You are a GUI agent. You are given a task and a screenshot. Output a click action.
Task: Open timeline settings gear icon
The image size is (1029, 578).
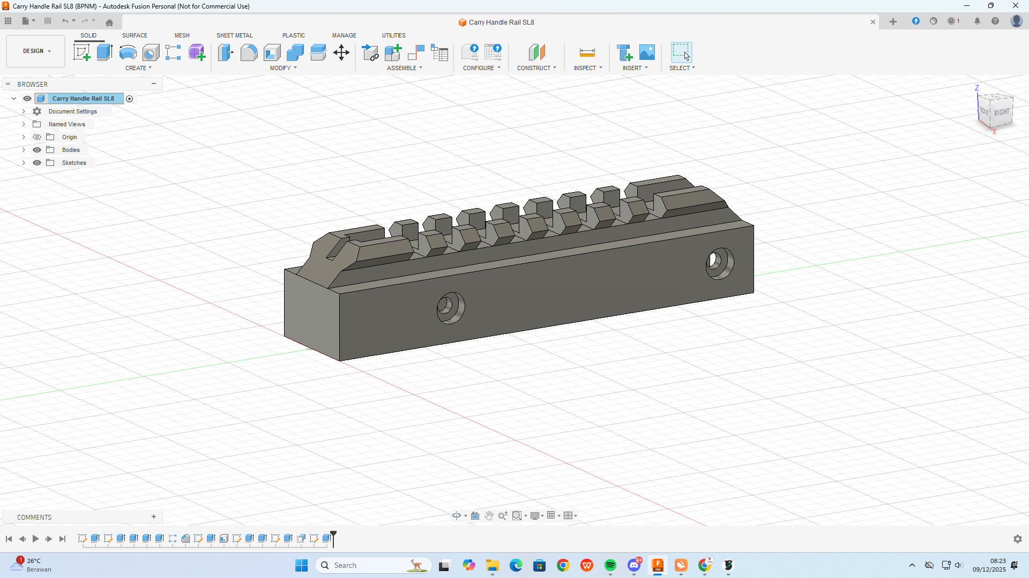click(1017, 539)
